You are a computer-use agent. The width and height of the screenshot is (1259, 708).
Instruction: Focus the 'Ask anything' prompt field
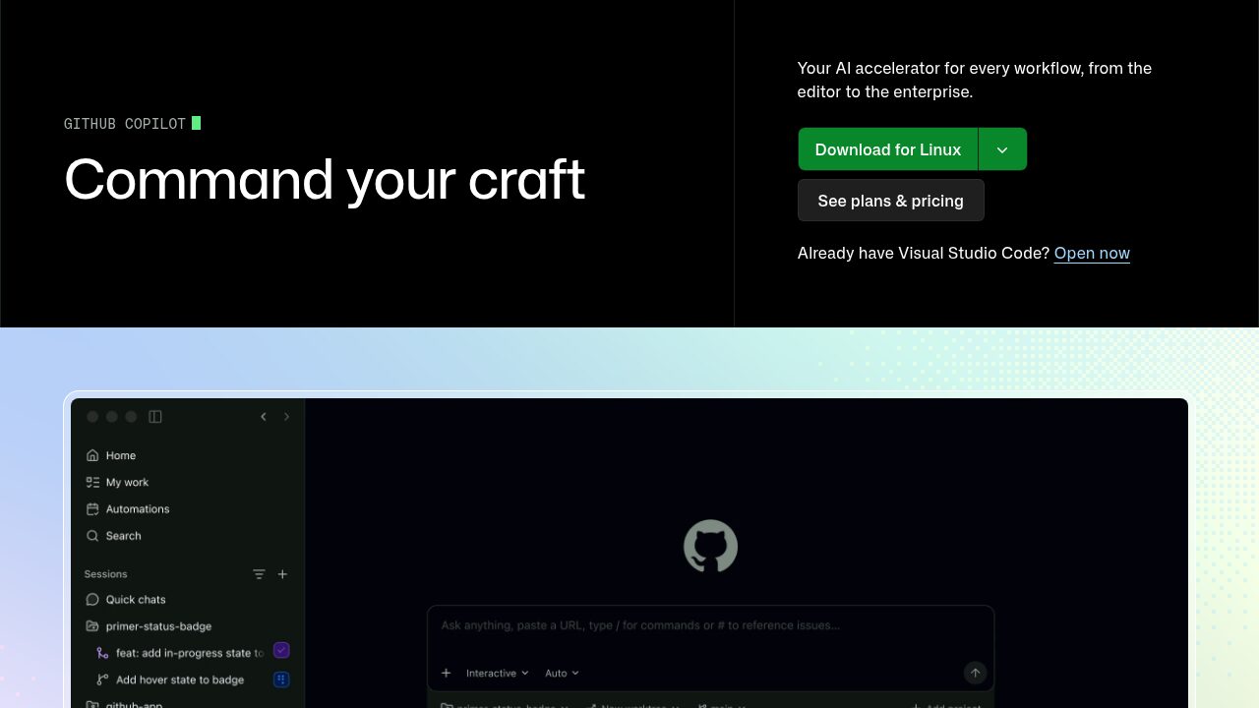click(710, 625)
